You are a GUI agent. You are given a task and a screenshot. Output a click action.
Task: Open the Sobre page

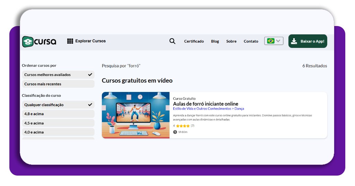point(231,41)
